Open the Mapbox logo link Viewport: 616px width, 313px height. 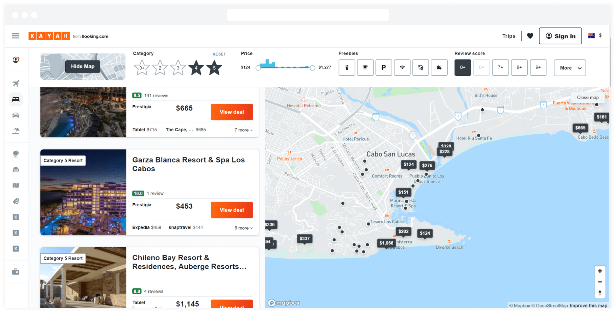284,303
